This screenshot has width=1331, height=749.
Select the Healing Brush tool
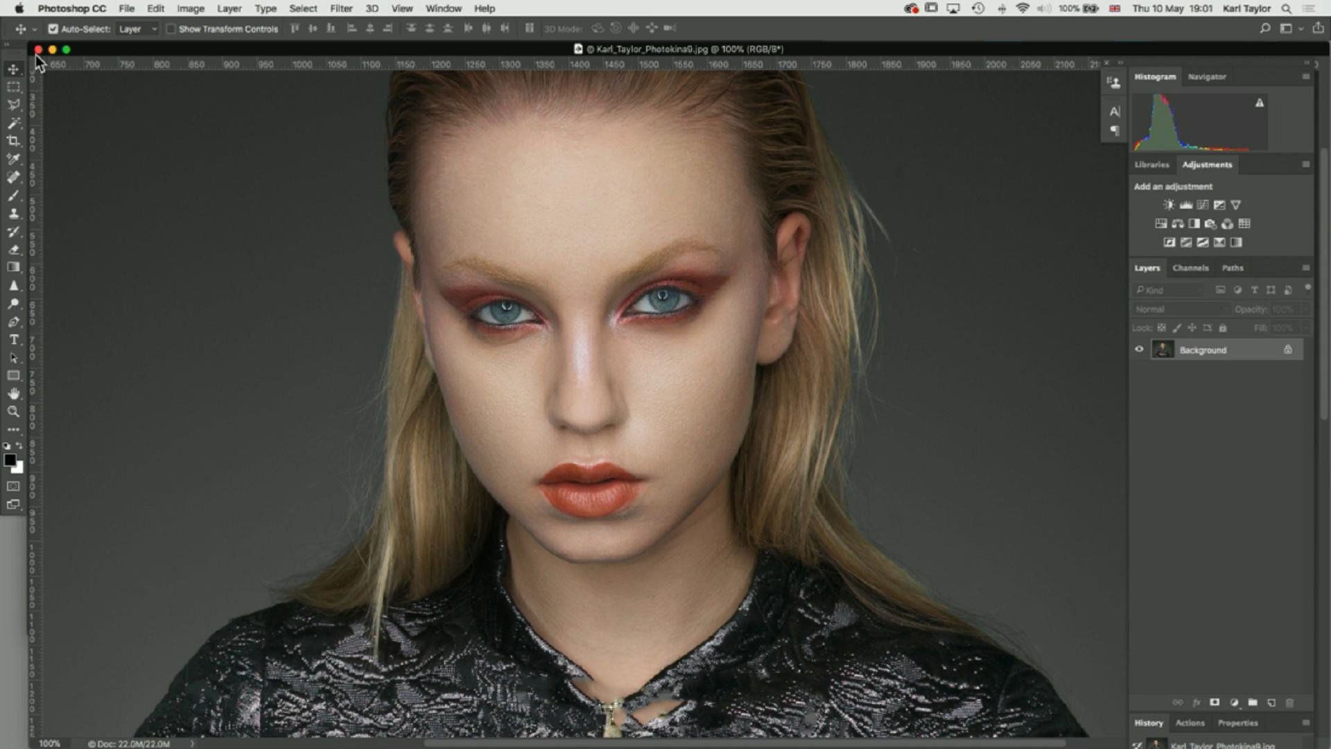point(13,177)
